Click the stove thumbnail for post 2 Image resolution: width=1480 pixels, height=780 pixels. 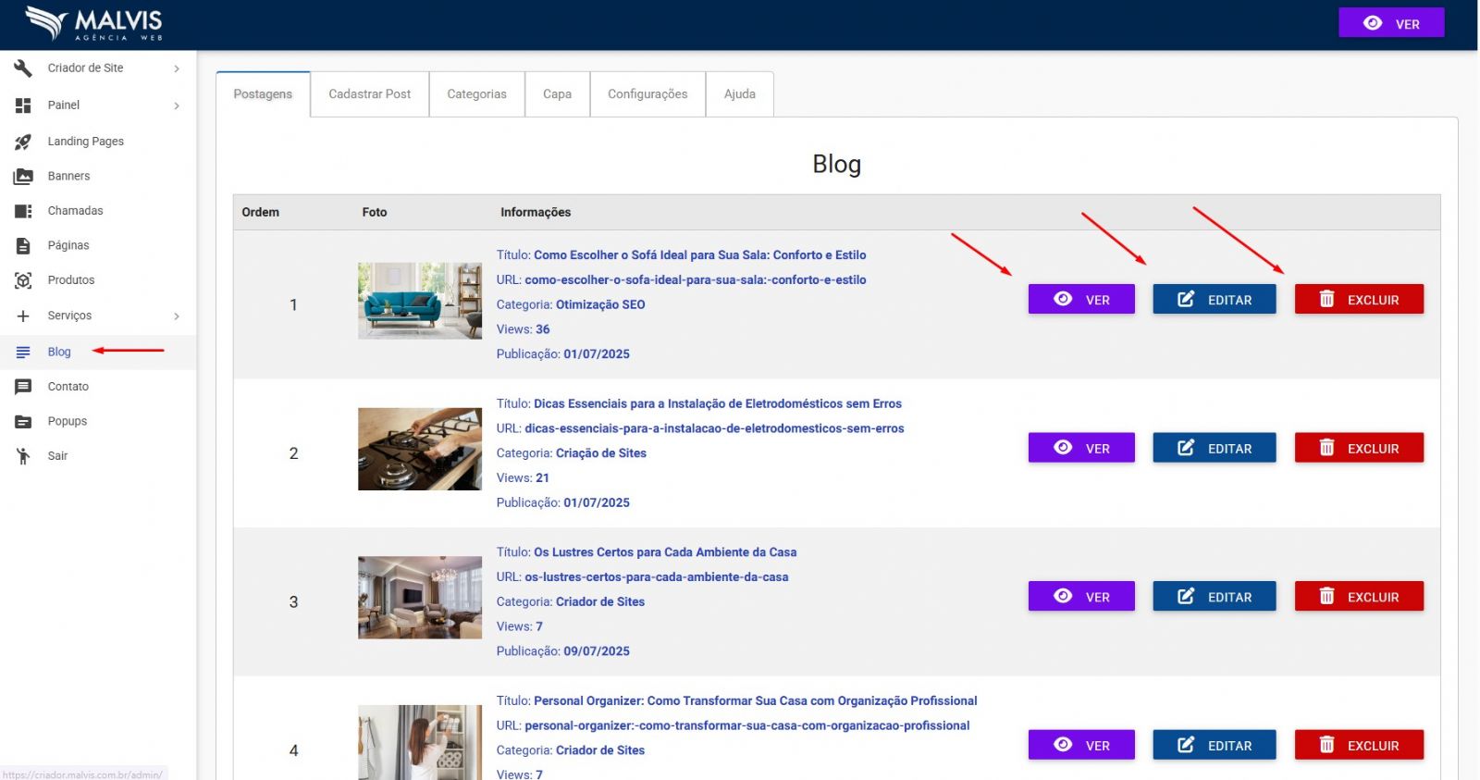(x=420, y=450)
